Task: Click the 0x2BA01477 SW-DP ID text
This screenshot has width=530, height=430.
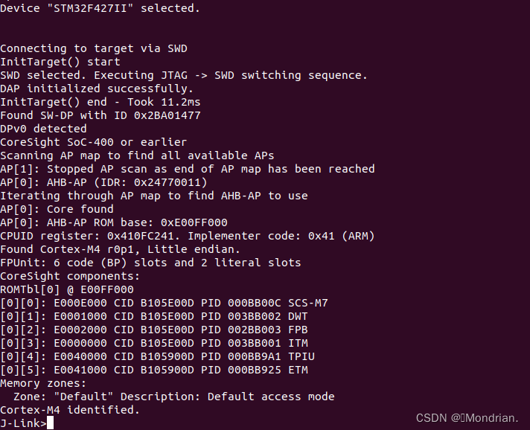Action: (x=167, y=115)
